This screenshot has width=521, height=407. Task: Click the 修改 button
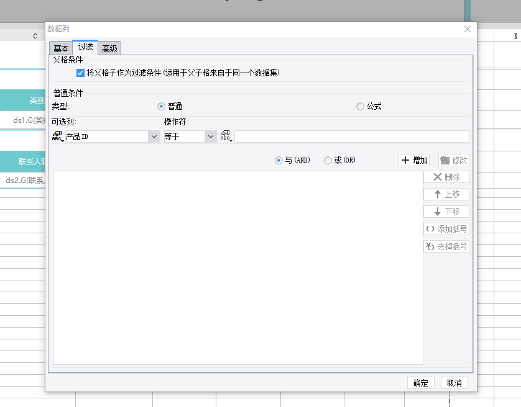pyautogui.click(x=454, y=160)
